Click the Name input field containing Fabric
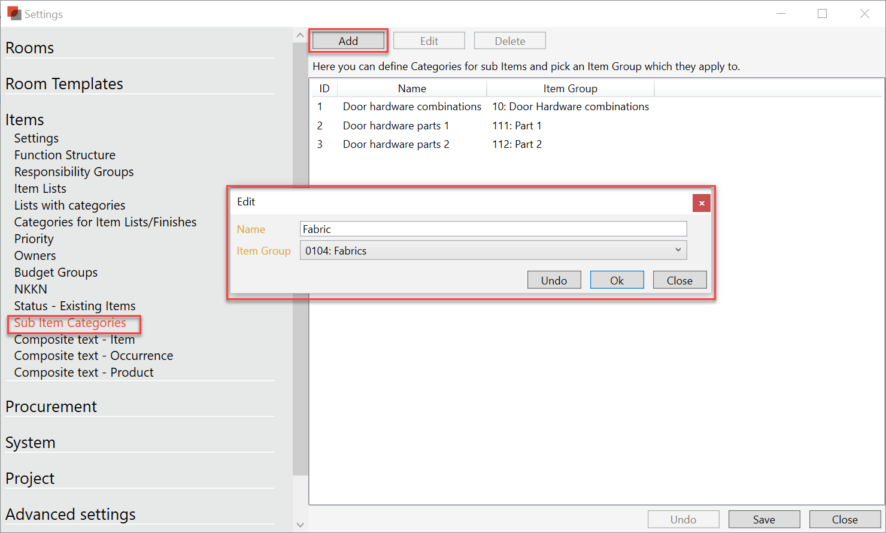Screen dimensions: 886x533 point(493,229)
